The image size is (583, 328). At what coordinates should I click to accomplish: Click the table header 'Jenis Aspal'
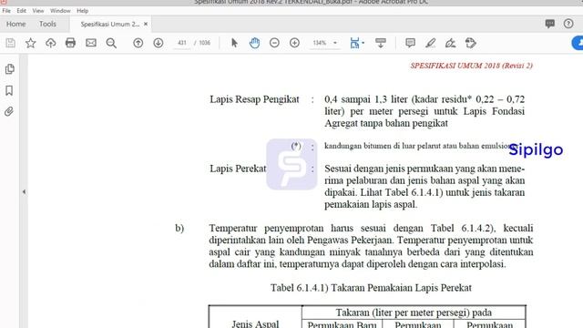pyautogui.click(x=255, y=324)
